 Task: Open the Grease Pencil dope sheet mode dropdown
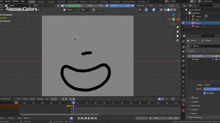(x=7, y=99)
